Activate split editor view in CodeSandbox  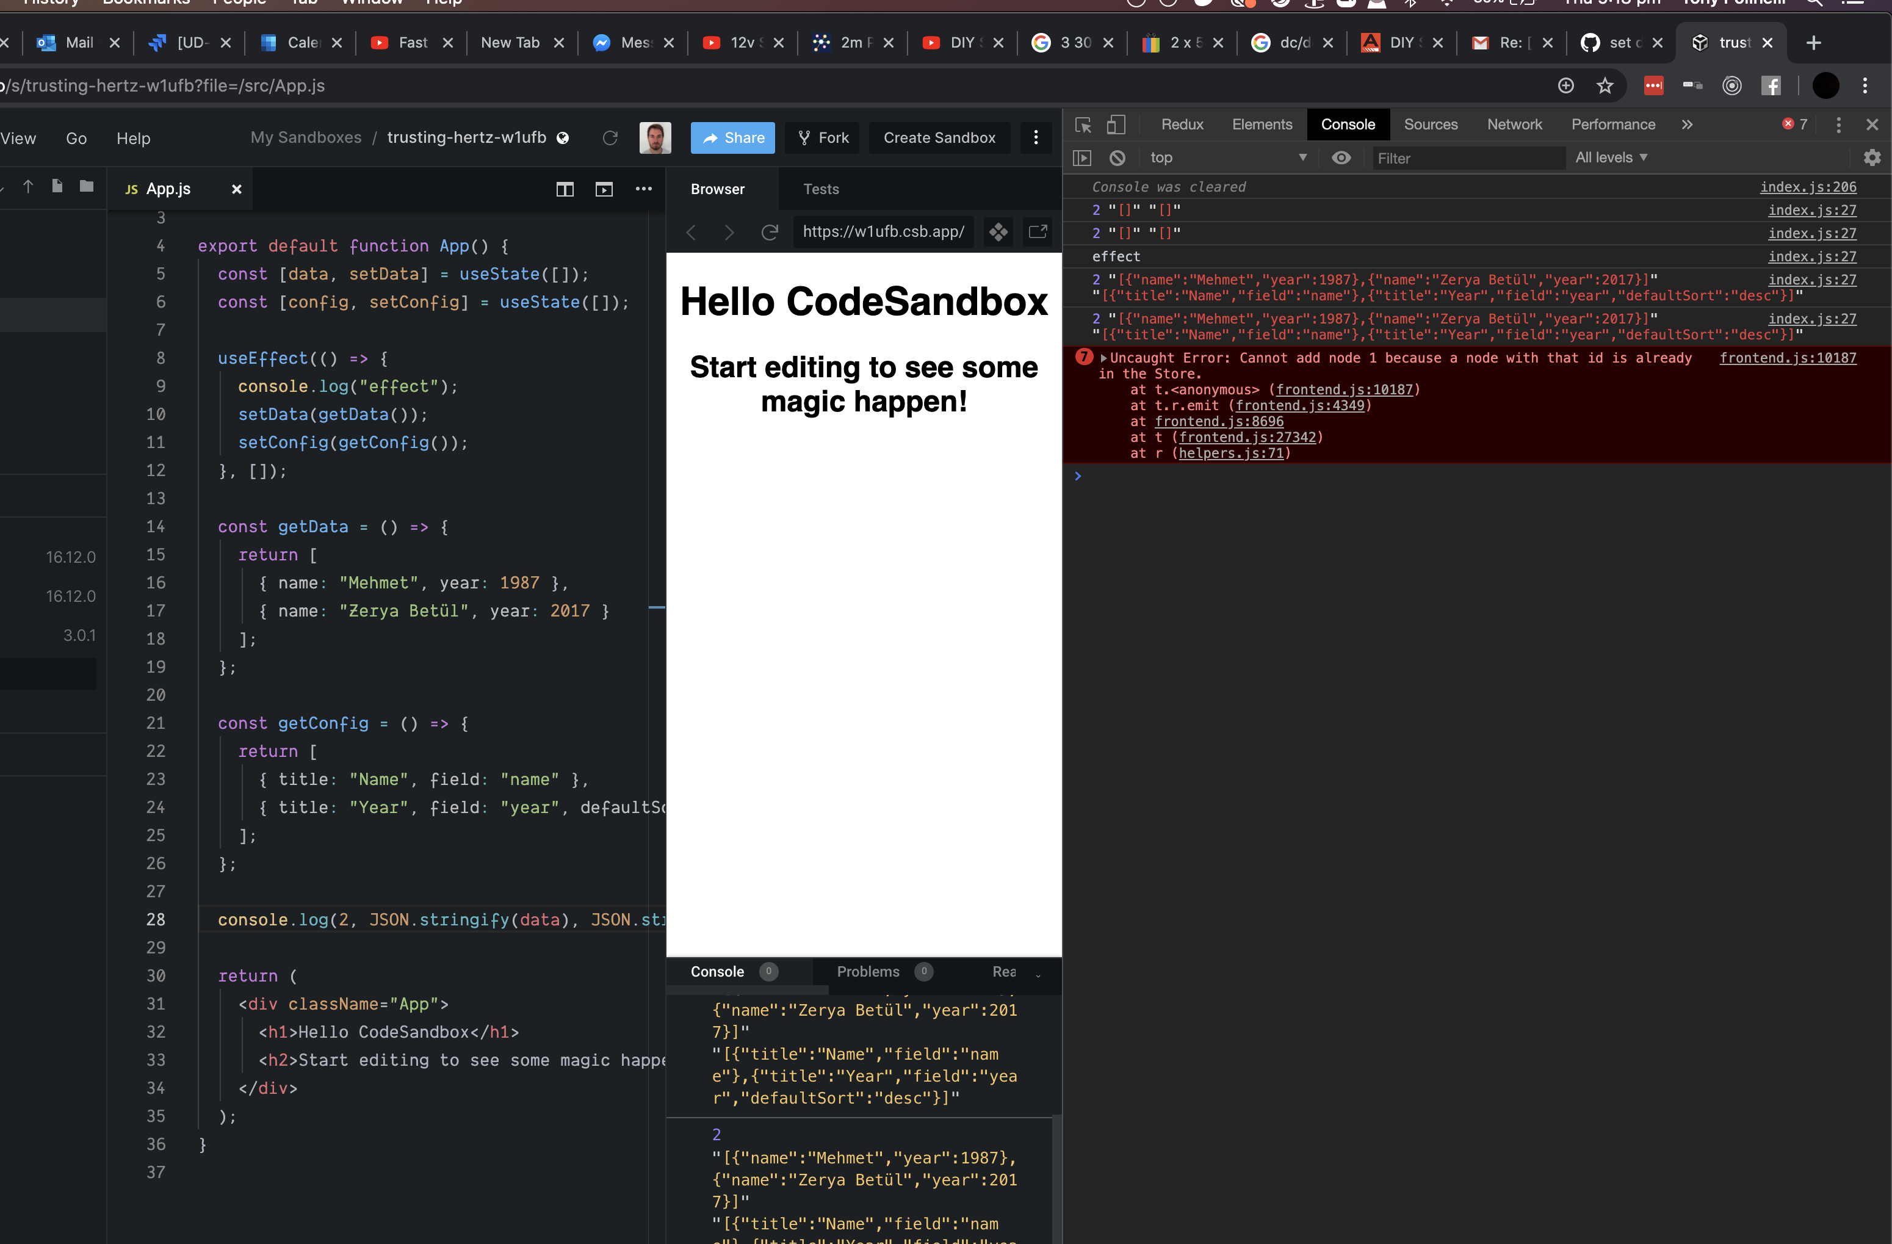click(565, 189)
